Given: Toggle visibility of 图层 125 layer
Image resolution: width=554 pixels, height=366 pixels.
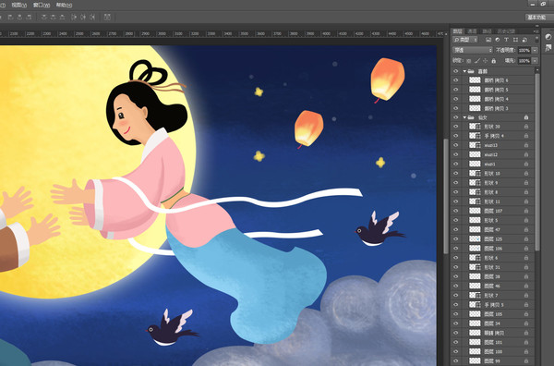Looking at the screenshot, I should 455,238.
